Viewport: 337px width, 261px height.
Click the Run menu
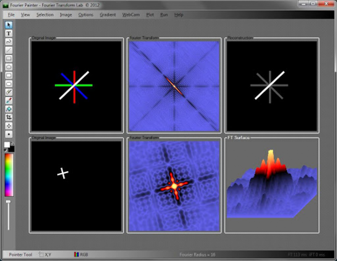pyautogui.click(x=164, y=15)
